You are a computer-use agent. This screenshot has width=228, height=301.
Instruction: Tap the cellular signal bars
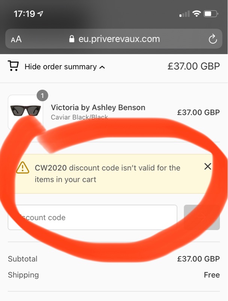184,14
